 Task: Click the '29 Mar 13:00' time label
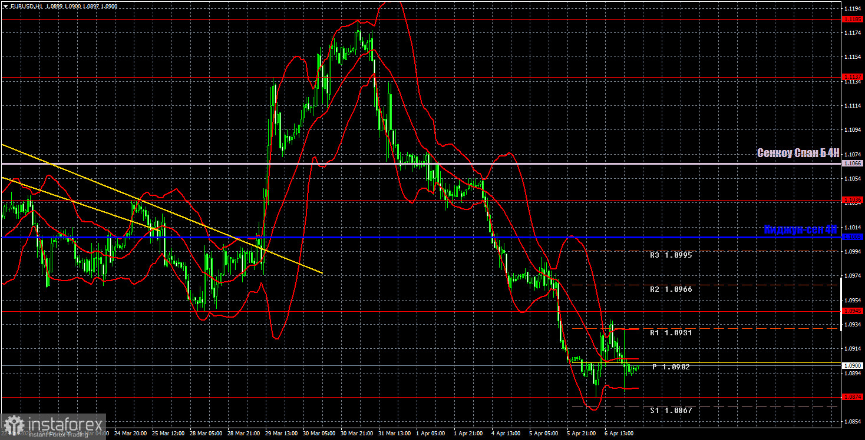click(x=282, y=433)
